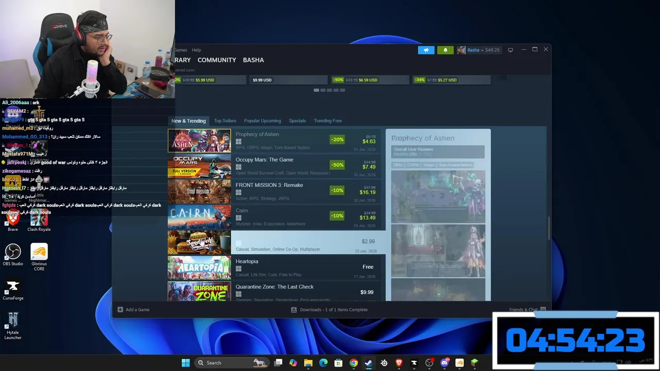The width and height of the screenshot is (660, 371).
Task: Switch to the Trending Free tab
Action: point(328,121)
